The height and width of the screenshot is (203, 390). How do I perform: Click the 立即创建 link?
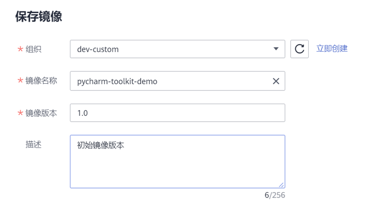coord(332,48)
